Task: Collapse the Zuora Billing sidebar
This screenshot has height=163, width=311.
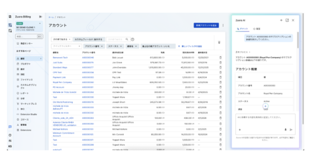Action: pos(41,17)
